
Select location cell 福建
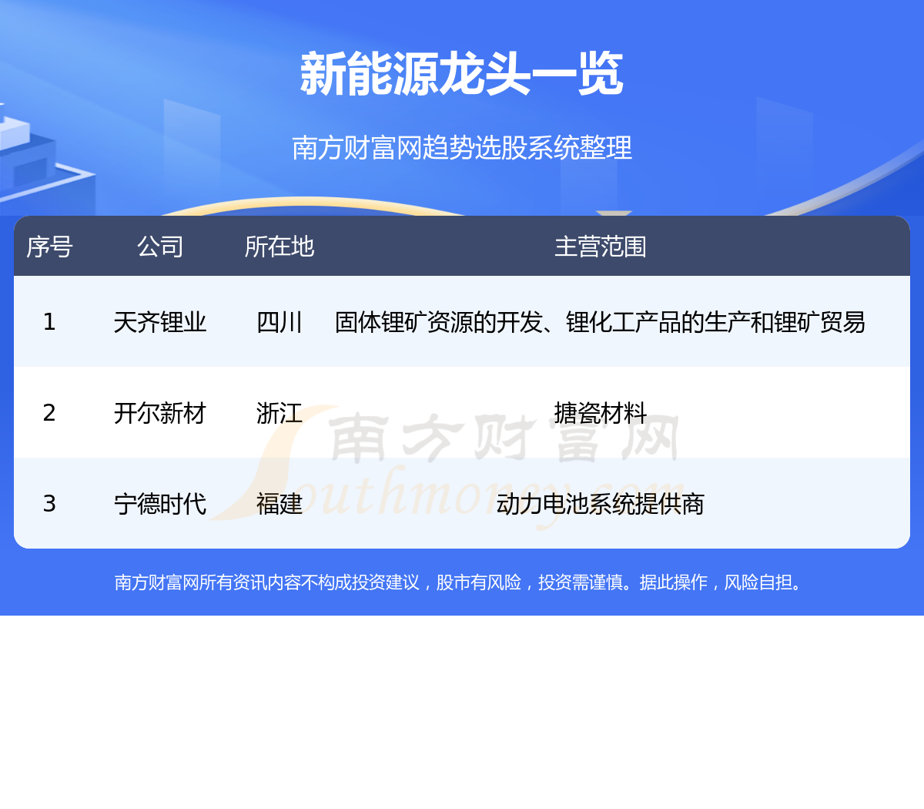(280, 504)
